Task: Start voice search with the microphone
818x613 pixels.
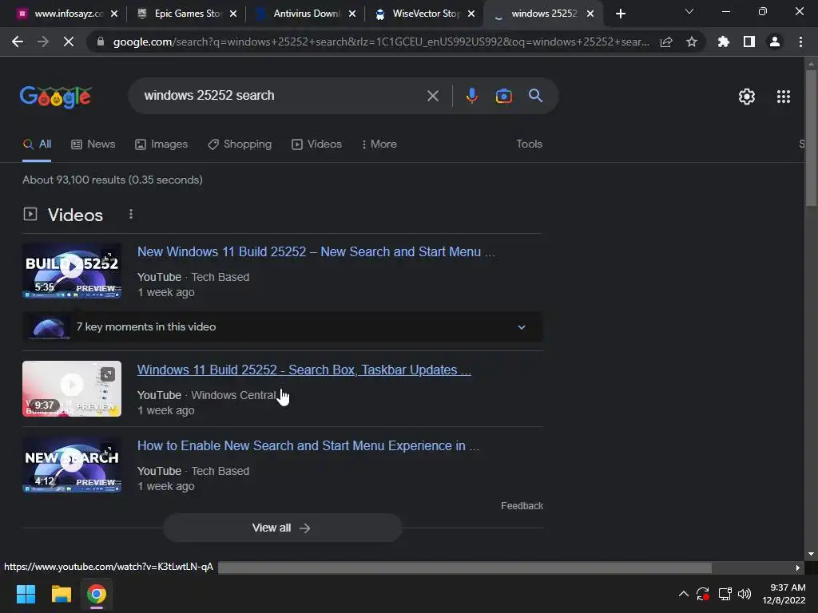Action: [472, 96]
